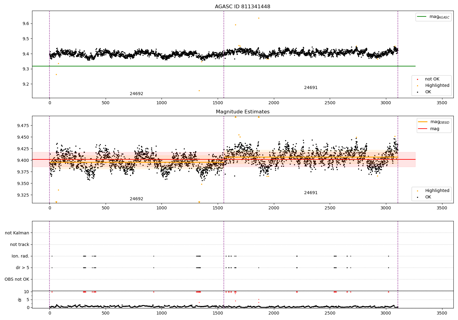Click the green mag AGASC legend line sample
This screenshot has width=458, height=320.
(422, 17)
